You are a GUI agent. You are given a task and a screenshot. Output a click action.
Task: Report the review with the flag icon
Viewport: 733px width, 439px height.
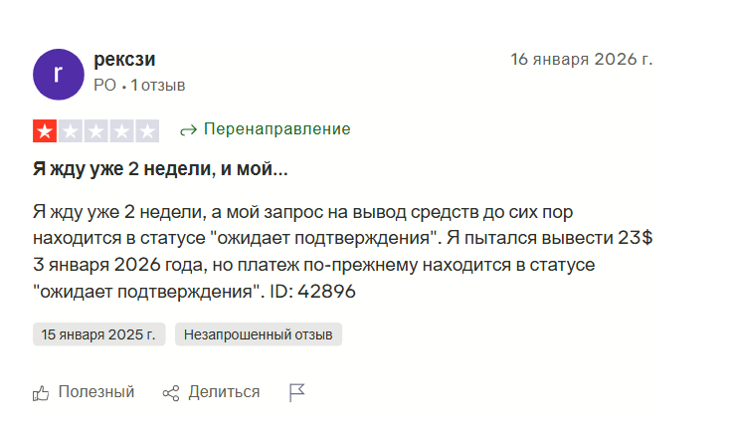click(296, 393)
